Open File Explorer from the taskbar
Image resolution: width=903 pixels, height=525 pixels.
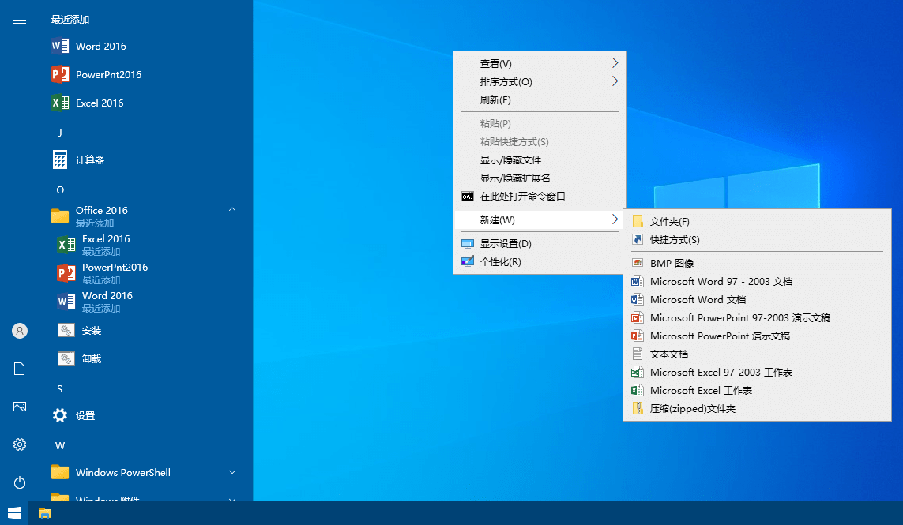point(45,513)
